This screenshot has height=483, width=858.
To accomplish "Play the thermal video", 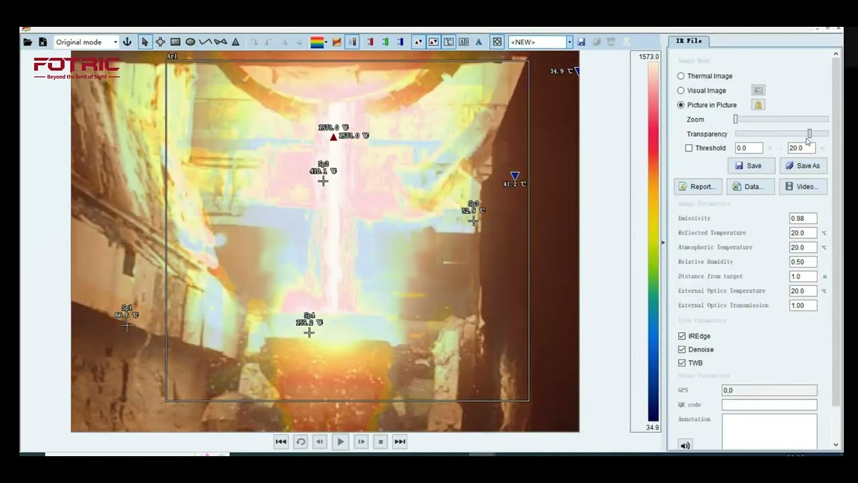I will [x=341, y=441].
